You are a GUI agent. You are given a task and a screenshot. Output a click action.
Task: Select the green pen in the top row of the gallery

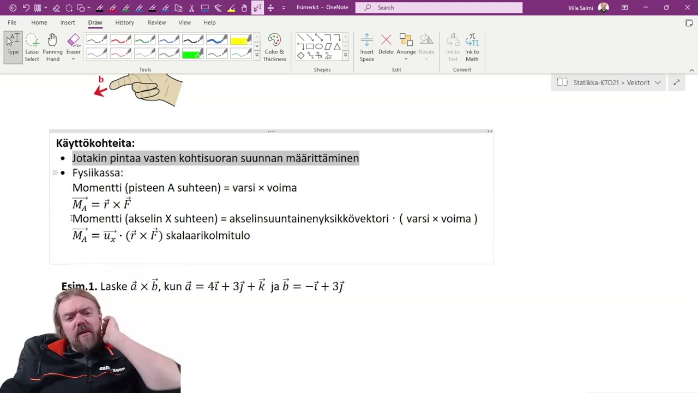(145, 40)
